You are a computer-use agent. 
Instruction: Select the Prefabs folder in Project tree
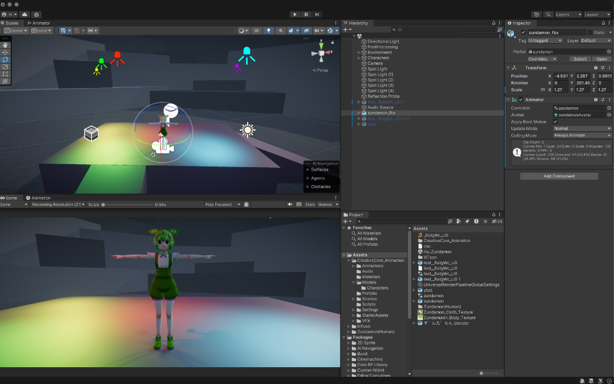369,294
